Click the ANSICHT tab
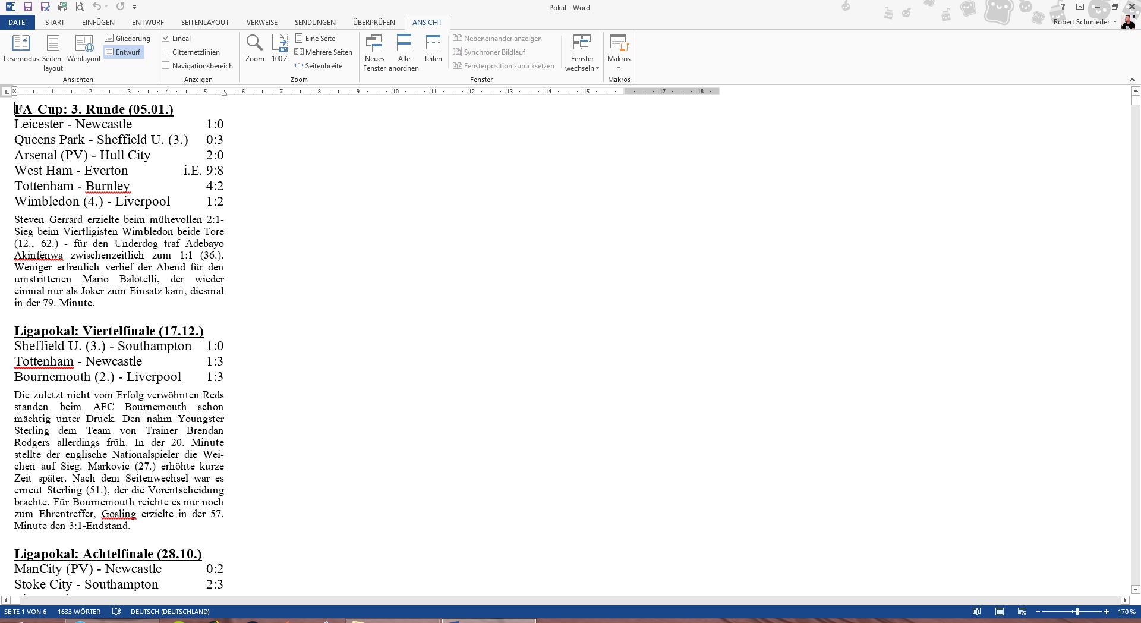The image size is (1141, 623). pyautogui.click(x=427, y=22)
